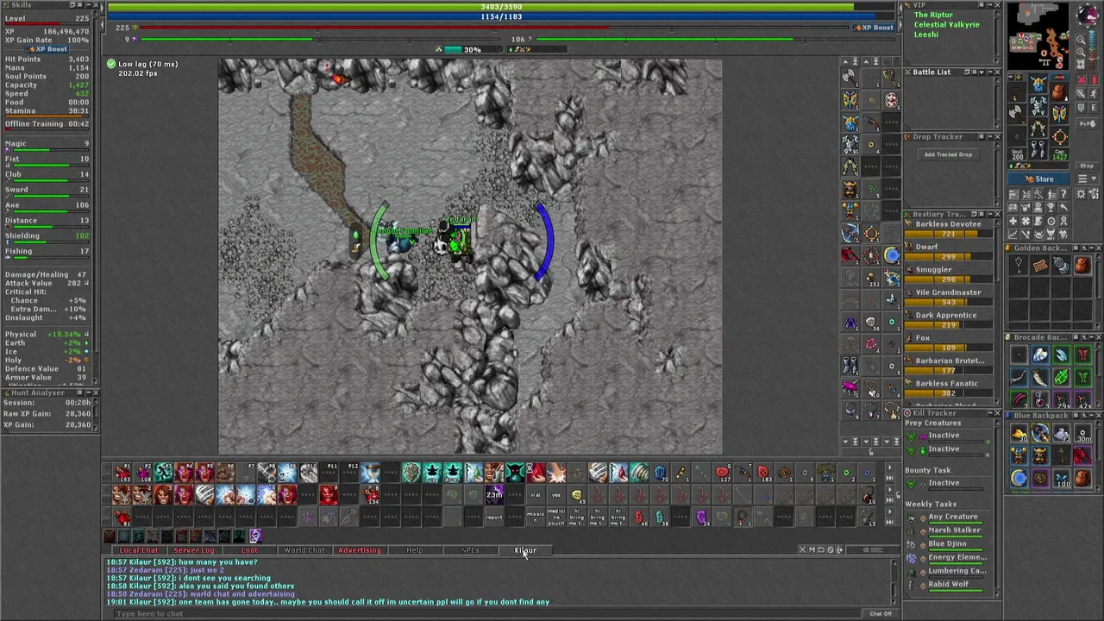
Task: Toggle the Expert mode E button
Action: click(1094, 108)
